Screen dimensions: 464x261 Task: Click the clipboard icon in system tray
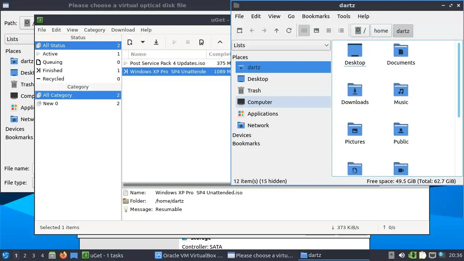[422, 255]
